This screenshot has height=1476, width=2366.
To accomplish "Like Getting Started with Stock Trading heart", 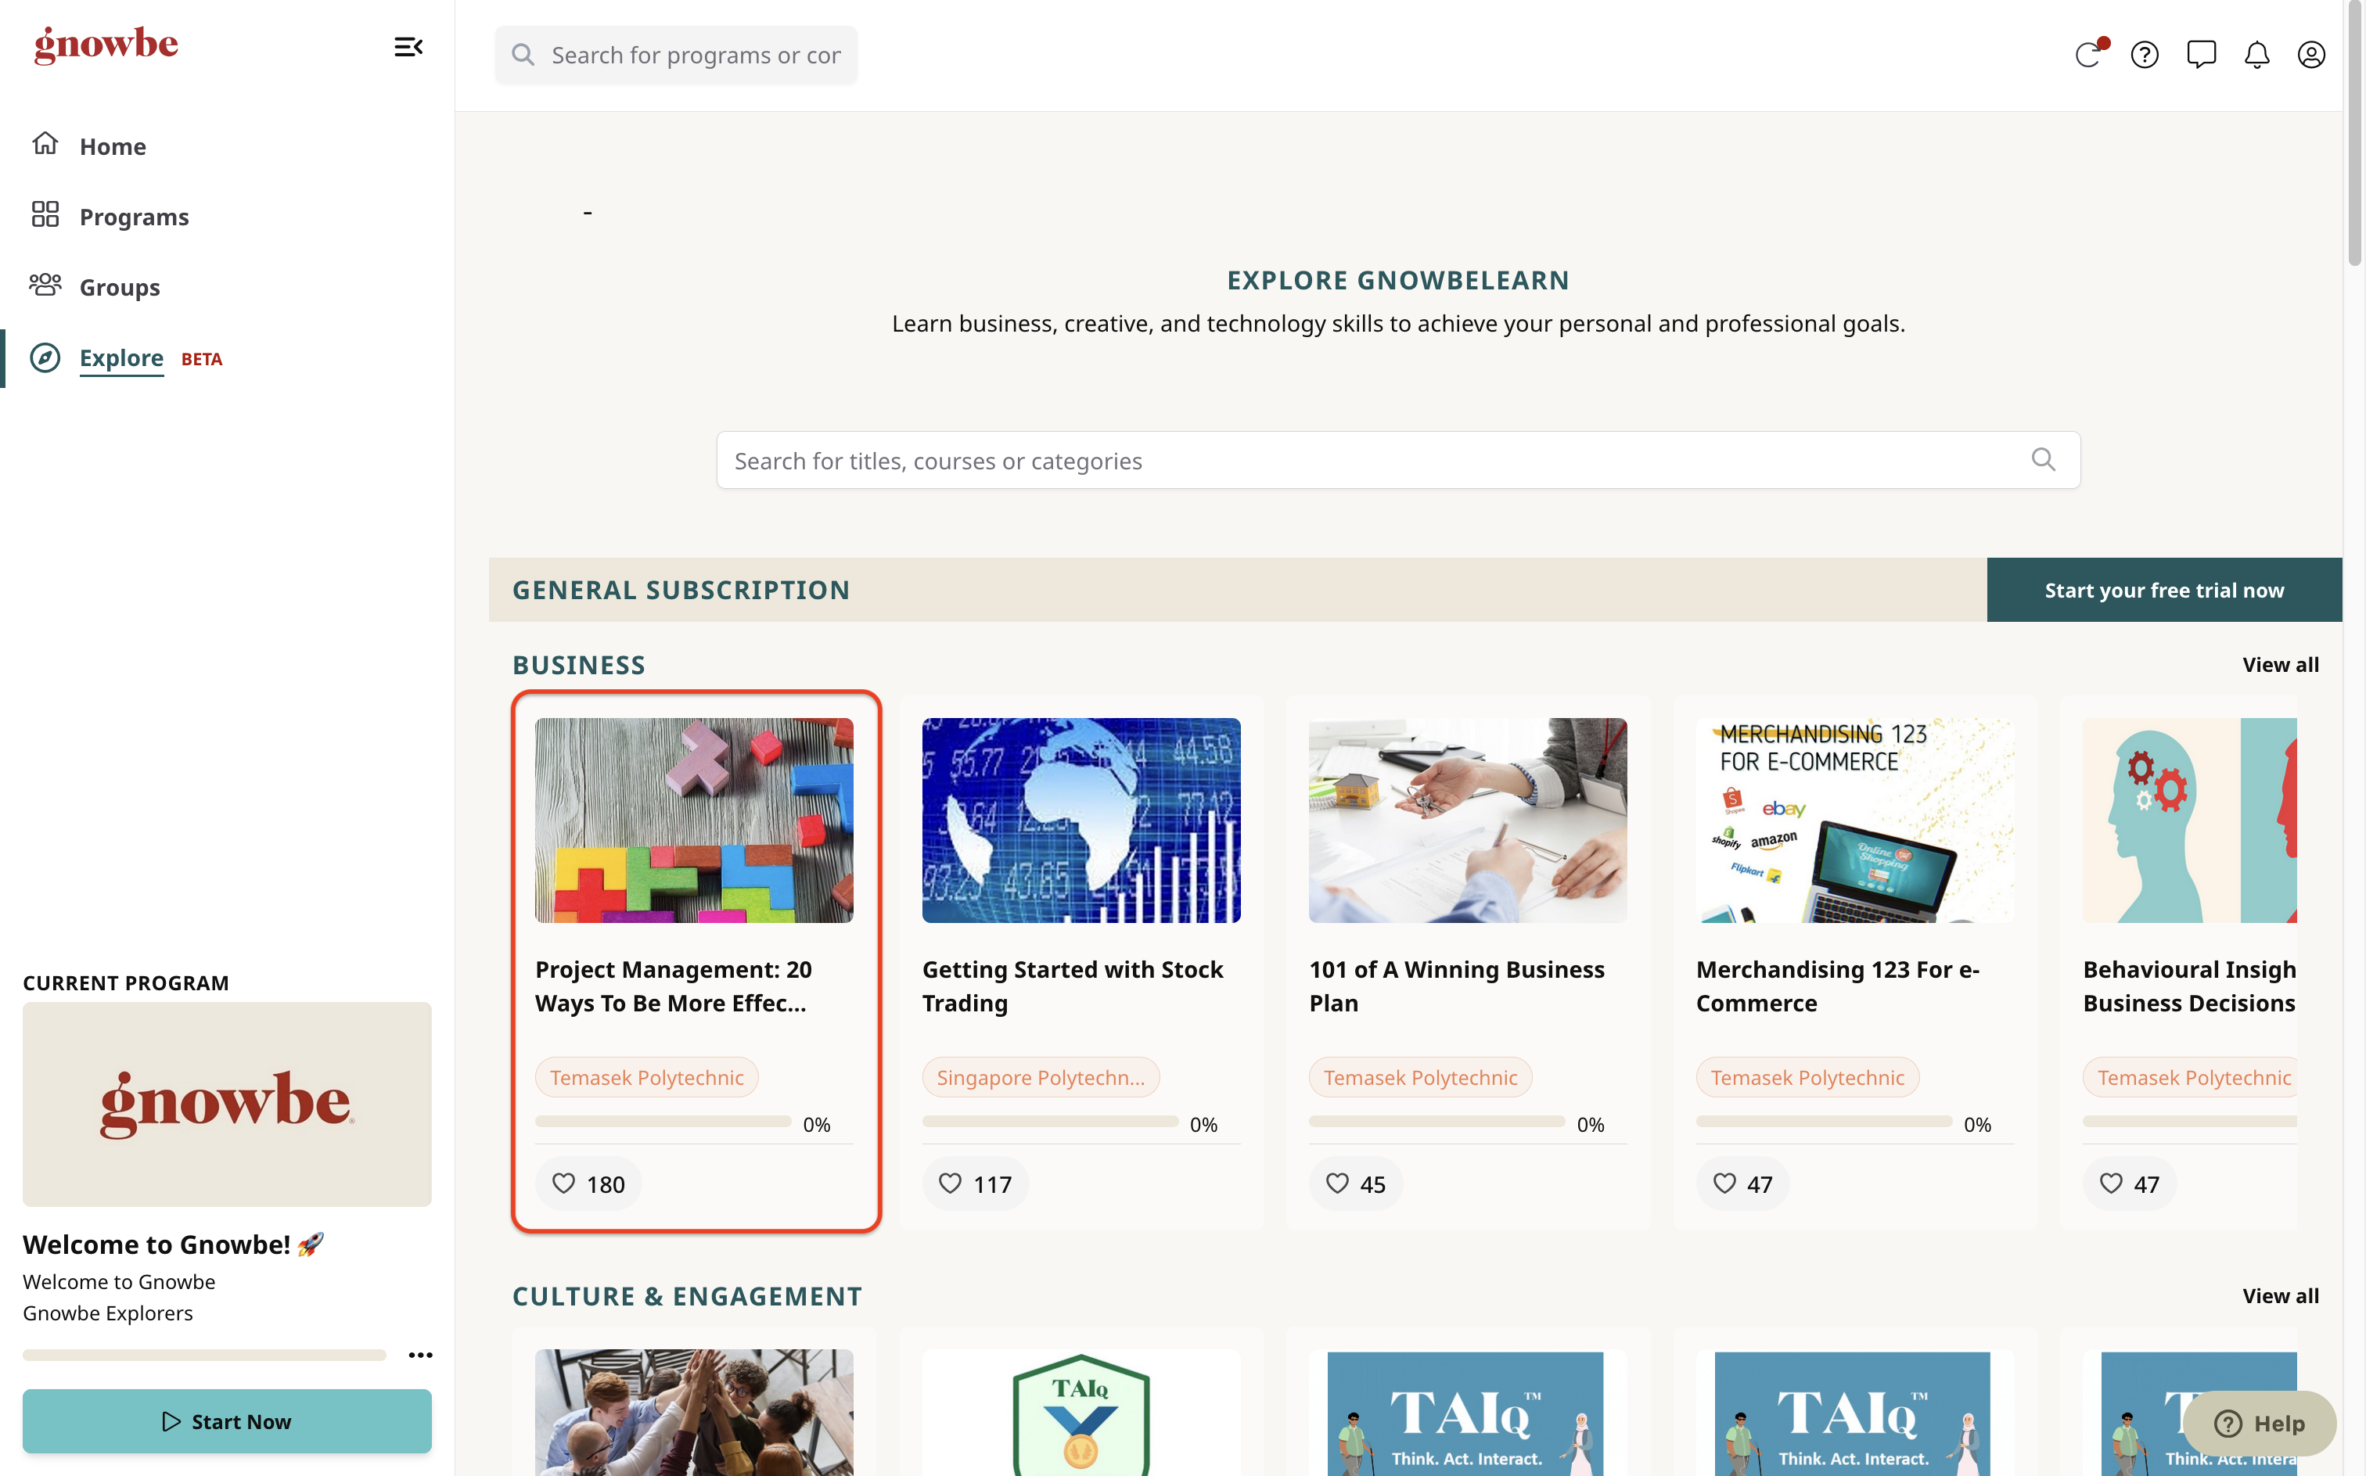I will point(975,1183).
